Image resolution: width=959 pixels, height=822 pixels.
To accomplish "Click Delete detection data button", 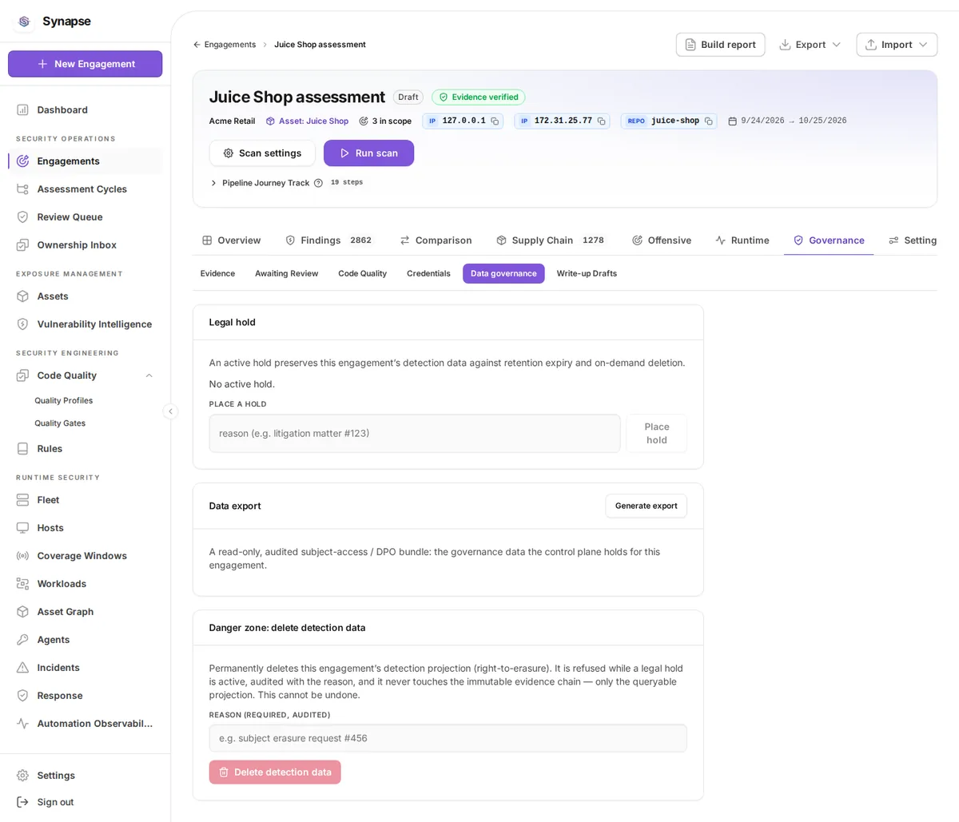I will click(x=275, y=772).
